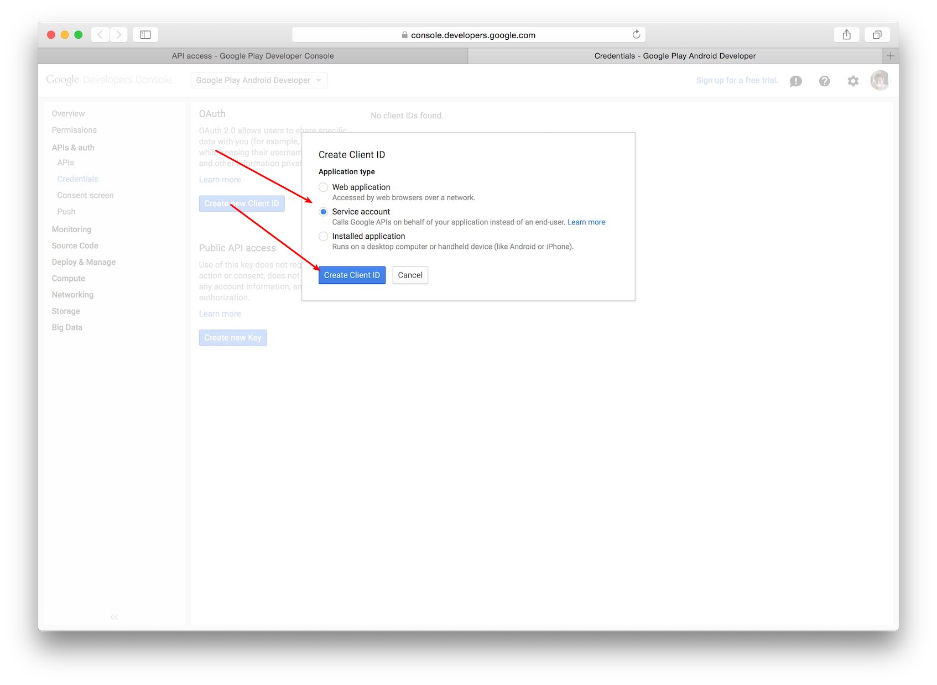Go back with Safari's back arrow
Screen dimensions: 937x685
click(x=100, y=35)
